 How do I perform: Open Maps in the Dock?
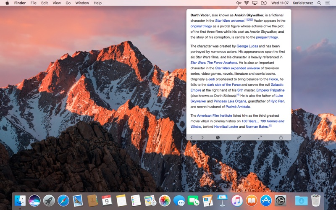[x=150, y=201]
